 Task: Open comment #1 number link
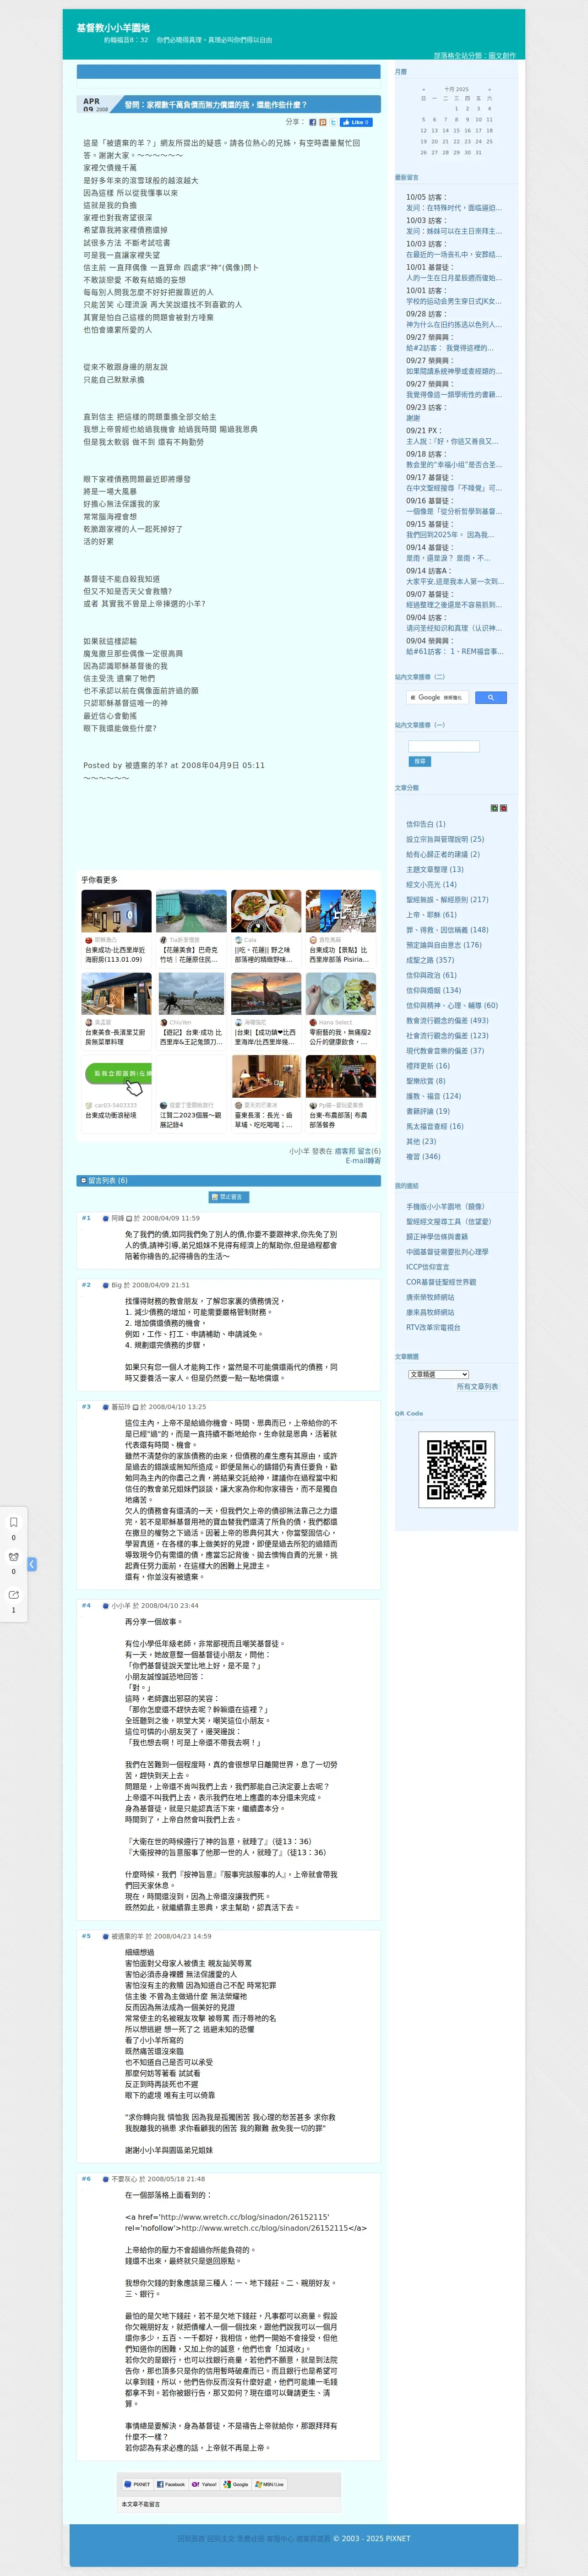click(86, 1218)
